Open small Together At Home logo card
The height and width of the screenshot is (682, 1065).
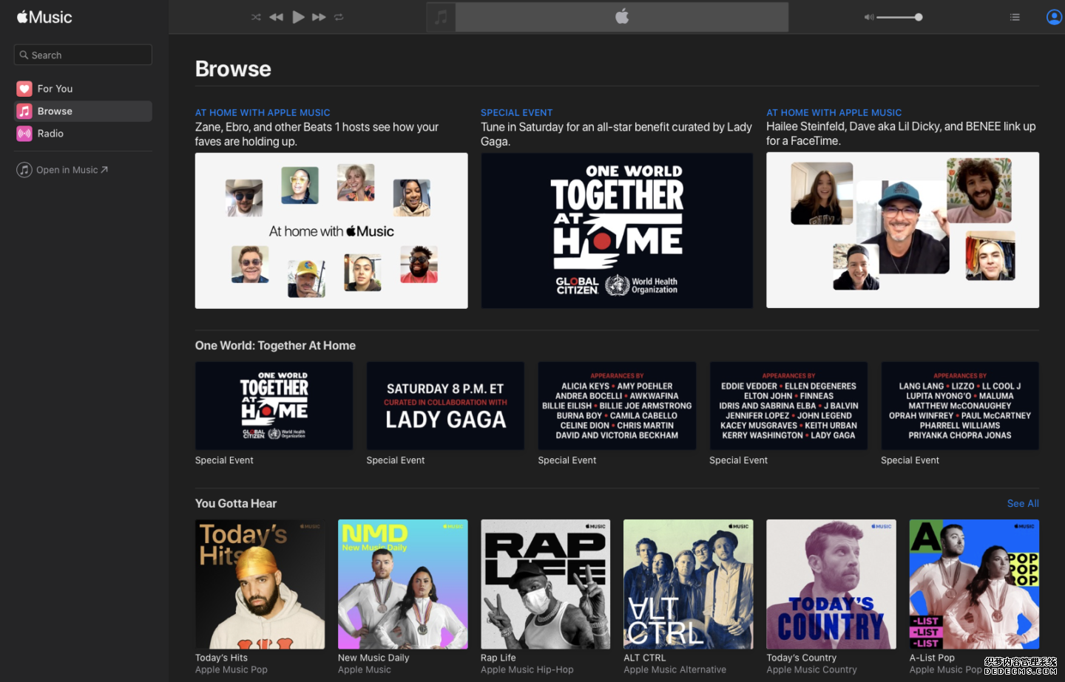coord(274,406)
